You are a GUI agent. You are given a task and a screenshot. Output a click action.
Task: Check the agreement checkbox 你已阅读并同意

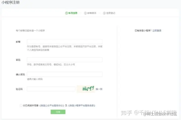click(x=21, y=105)
